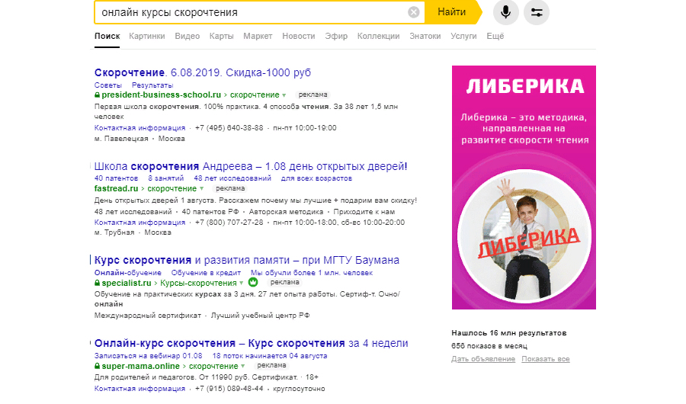
Task: Click the lock icon beside super-mama.online
Action: click(98, 367)
